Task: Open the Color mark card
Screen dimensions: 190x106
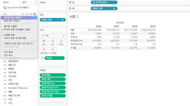Action: [x=44, y=42]
